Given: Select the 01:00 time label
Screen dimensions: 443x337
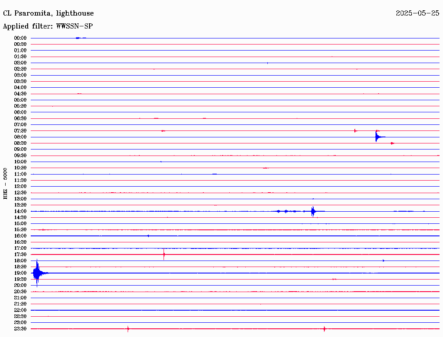Looking at the screenshot, I should (20, 51).
